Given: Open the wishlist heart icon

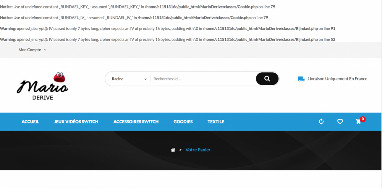Looking at the screenshot, I should (340, 122).
